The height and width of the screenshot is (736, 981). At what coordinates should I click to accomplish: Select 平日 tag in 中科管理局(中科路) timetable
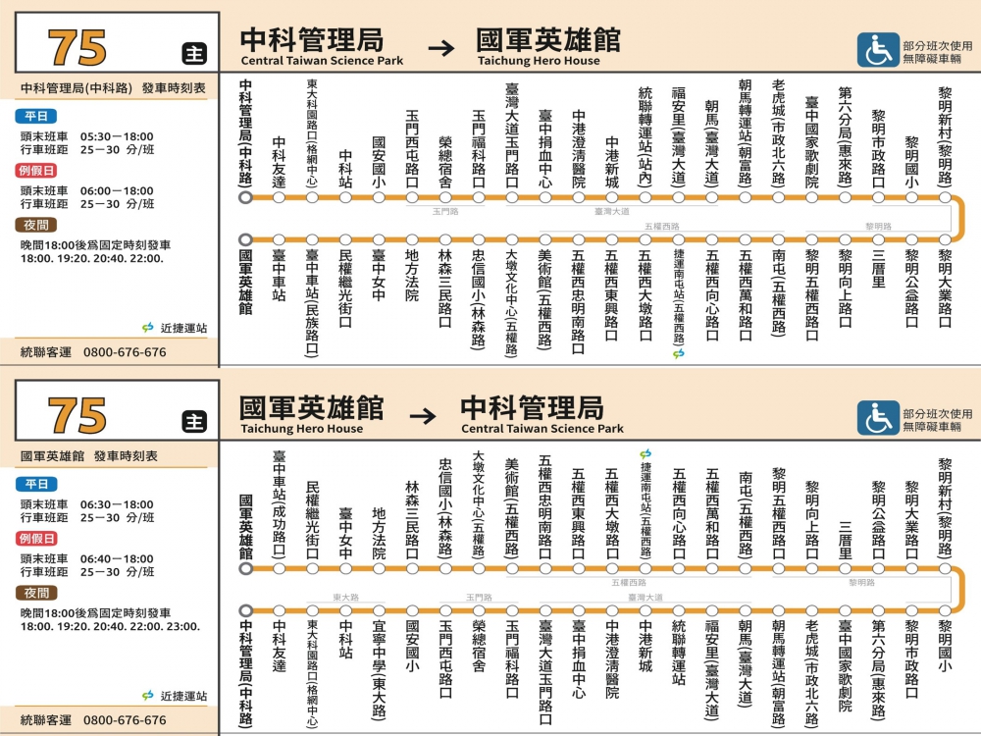[x=35, y=117]
